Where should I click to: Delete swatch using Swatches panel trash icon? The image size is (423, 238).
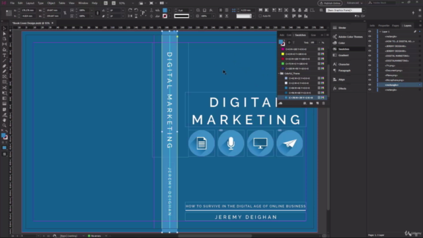coord(324,103)
